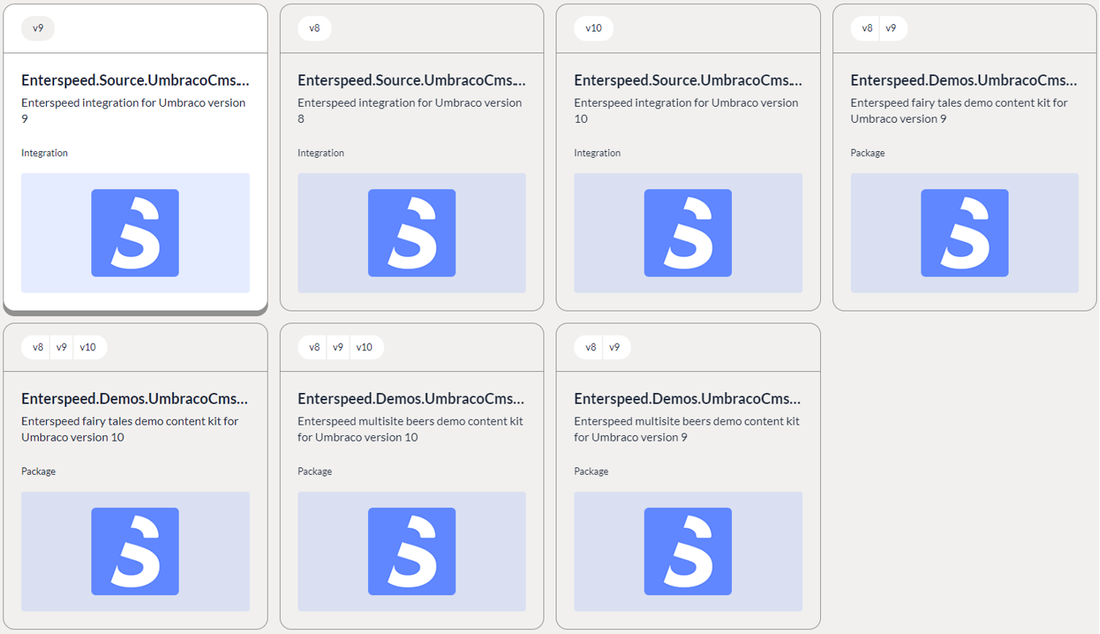1100x634 pixels.
Task: Click the Enterspeed logo on the version 10 integration card
Action: [687, 233]
